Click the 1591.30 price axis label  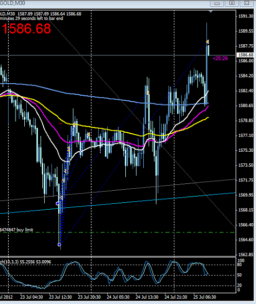tap(246, 16)
